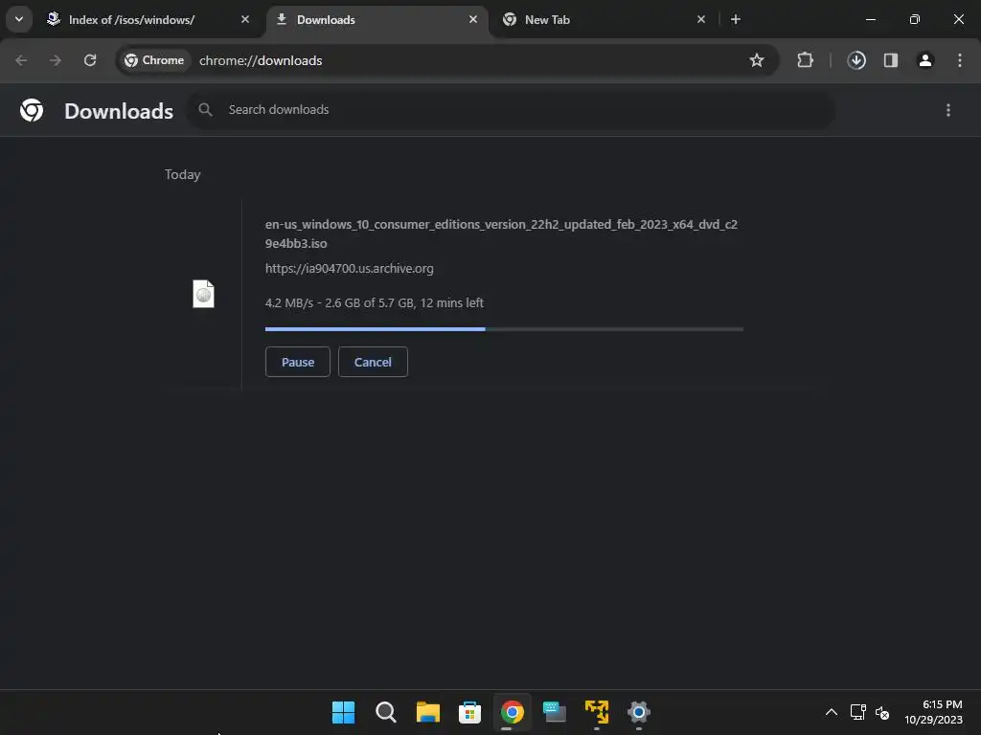Open File Explorer from the taskbar
The height and width of the screenshot is (735, 981).
428,712
